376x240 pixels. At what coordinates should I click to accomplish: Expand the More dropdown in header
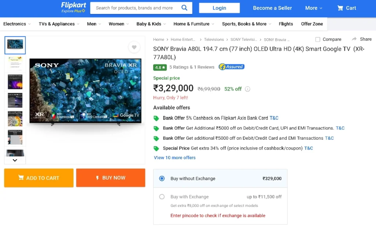click(x=314, y=8)
